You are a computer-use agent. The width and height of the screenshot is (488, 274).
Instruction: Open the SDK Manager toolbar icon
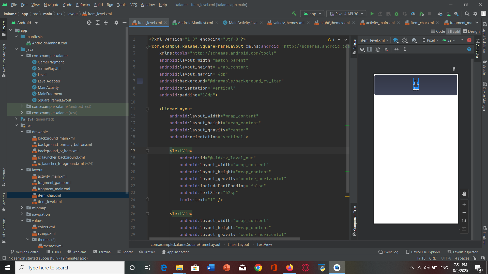(x=456, y=14)
